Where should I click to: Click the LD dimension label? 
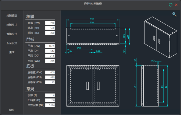[70, 51]
